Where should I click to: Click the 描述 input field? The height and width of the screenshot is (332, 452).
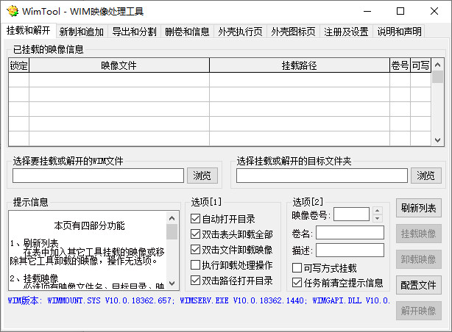click(x=350, y=250)
